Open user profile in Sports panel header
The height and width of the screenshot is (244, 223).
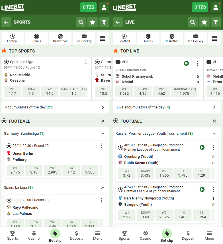click(x=104, y=7)
